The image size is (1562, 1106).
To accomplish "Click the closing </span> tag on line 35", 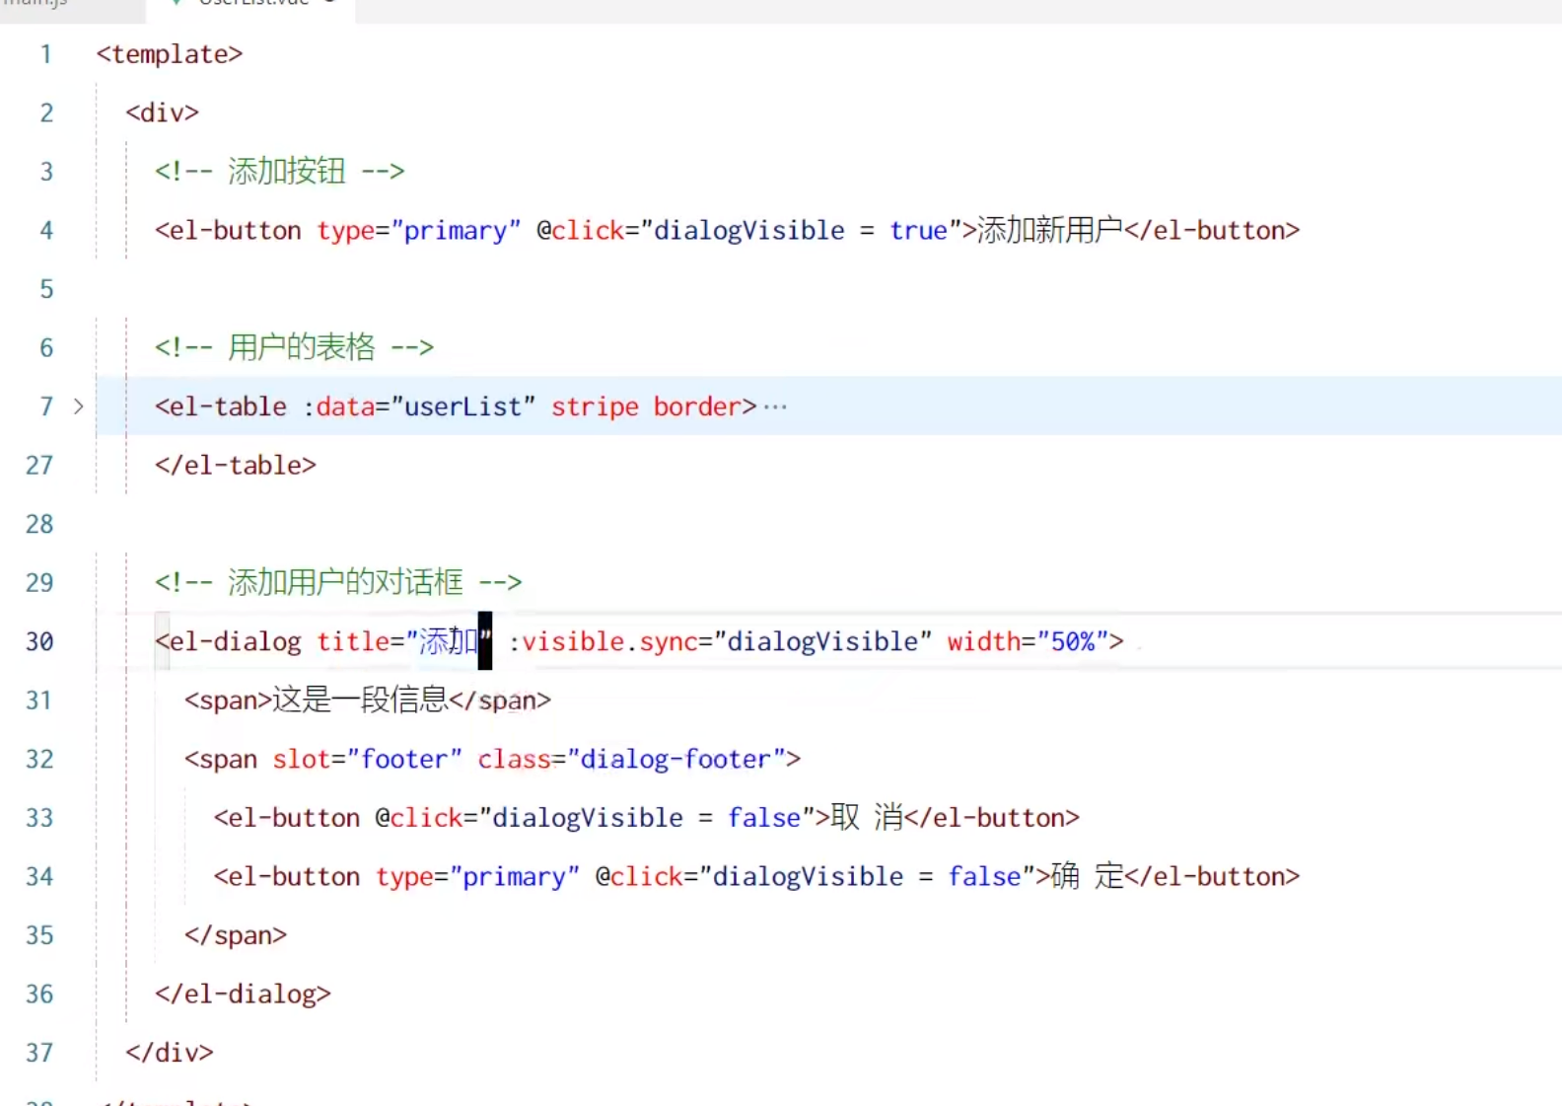I will 235,935.
